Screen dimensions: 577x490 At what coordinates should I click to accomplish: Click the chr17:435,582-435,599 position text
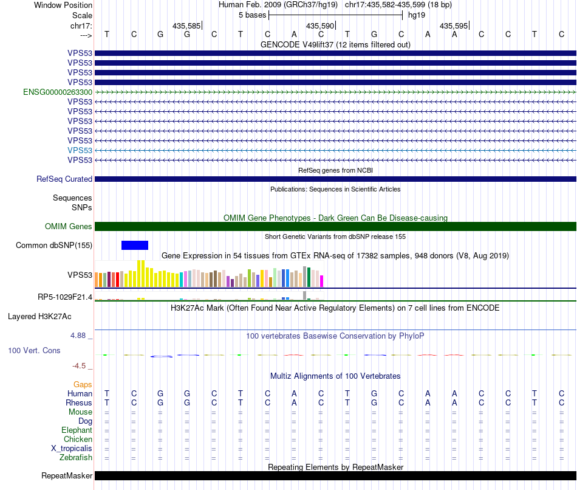click(x=398, y=5)
